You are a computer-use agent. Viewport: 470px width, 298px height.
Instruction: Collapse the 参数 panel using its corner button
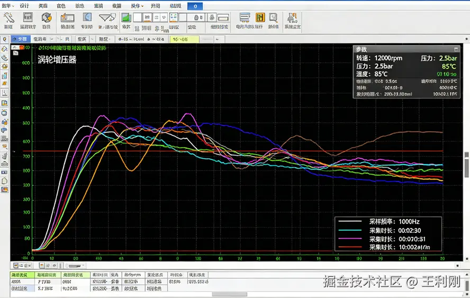point(456,49)
